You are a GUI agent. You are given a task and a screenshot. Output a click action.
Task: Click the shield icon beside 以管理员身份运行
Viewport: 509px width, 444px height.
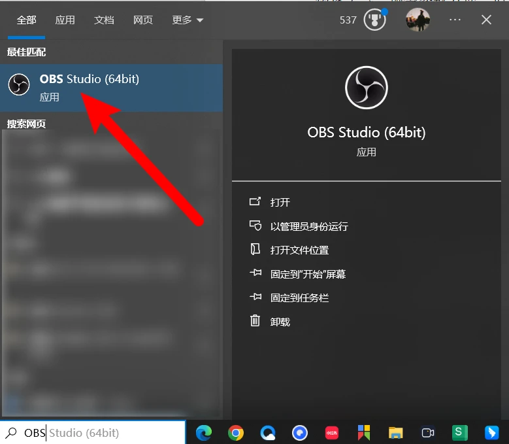[255, 226]
